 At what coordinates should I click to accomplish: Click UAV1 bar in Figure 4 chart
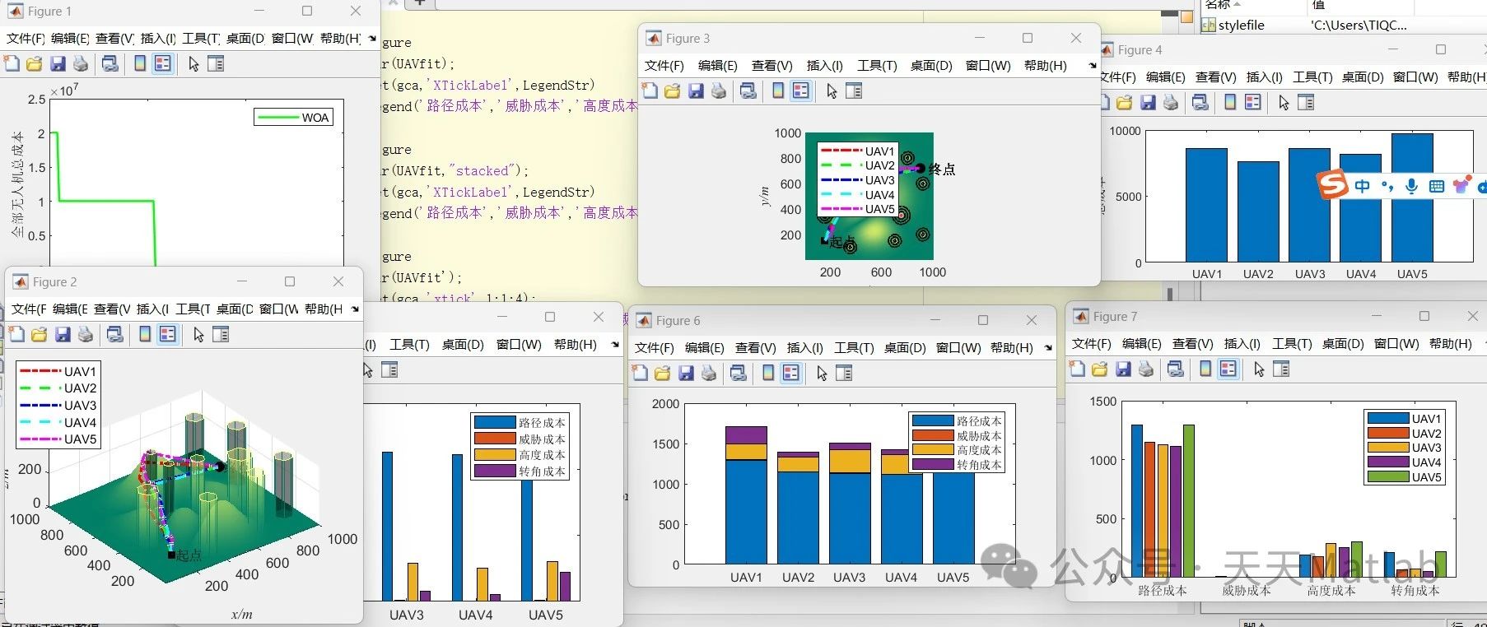tap(1206, 205)
